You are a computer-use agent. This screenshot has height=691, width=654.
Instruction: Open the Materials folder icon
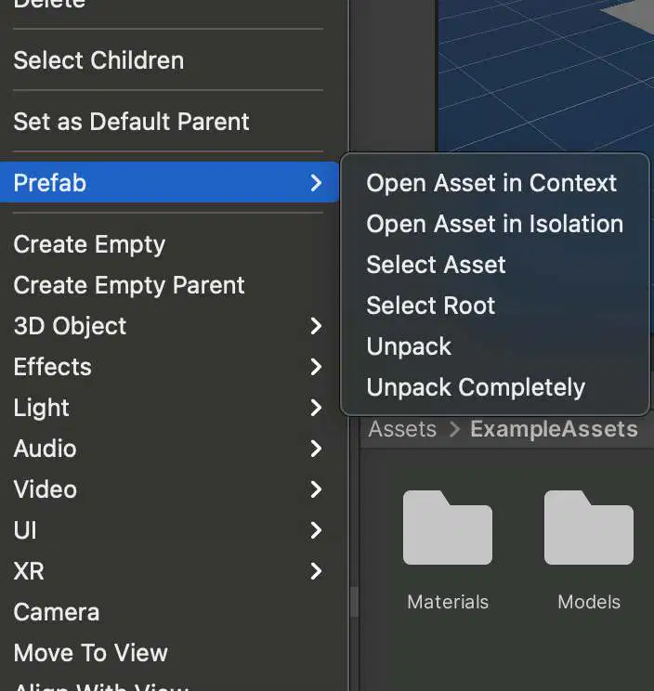tap(448, 528)
